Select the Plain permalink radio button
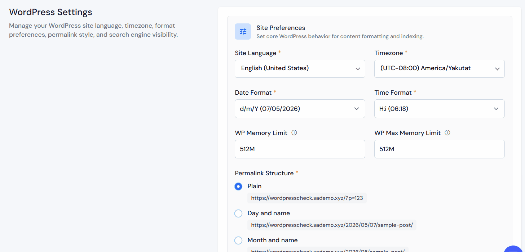 tap(238, 186)
